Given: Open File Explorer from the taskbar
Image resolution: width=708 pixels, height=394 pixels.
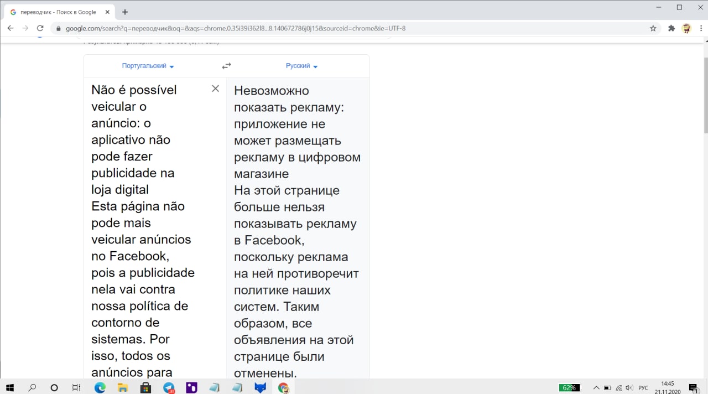Looking at the screenshot, I should 123,388.
